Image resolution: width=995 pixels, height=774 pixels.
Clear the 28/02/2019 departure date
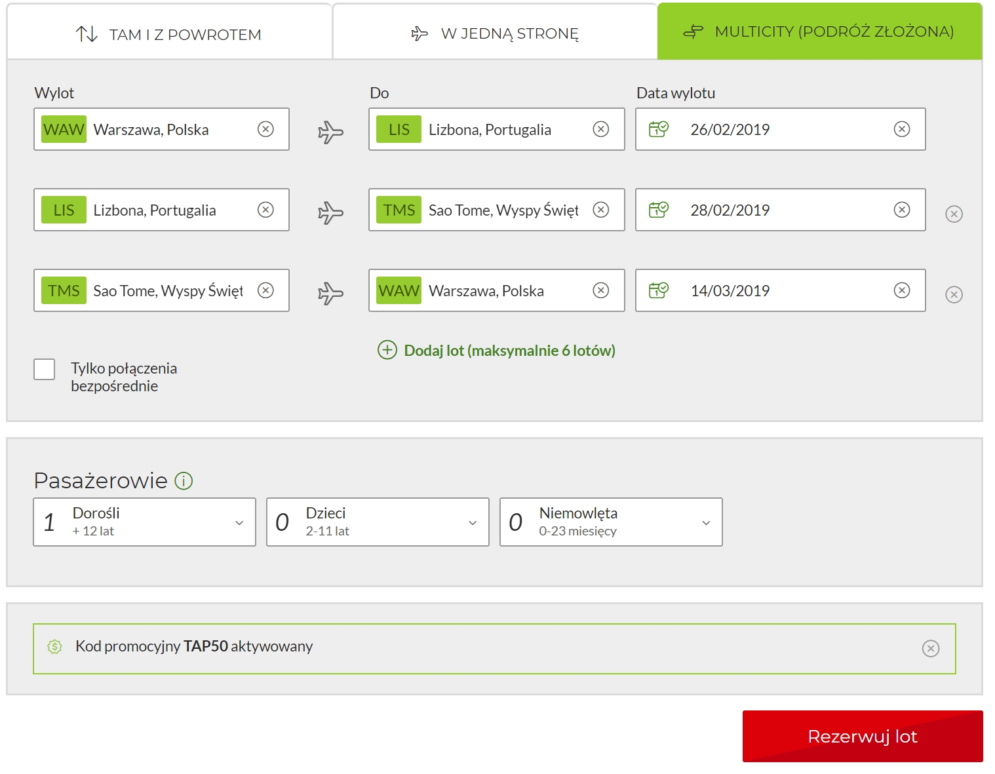902,210
